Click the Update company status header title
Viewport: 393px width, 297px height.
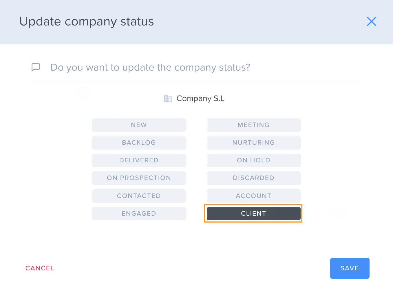pyautogui.click(x=87, y=22)
